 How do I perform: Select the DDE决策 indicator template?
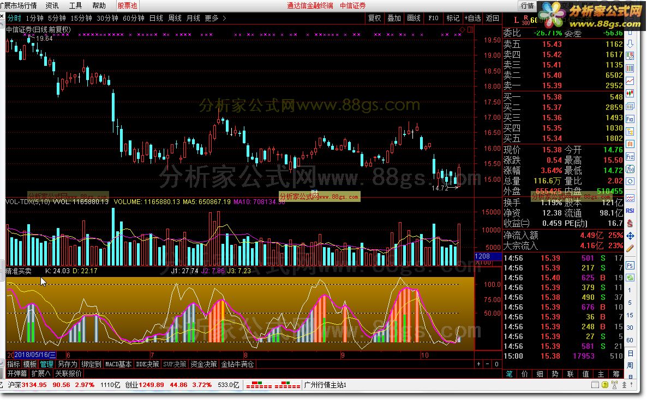click(x=147, y=364)
